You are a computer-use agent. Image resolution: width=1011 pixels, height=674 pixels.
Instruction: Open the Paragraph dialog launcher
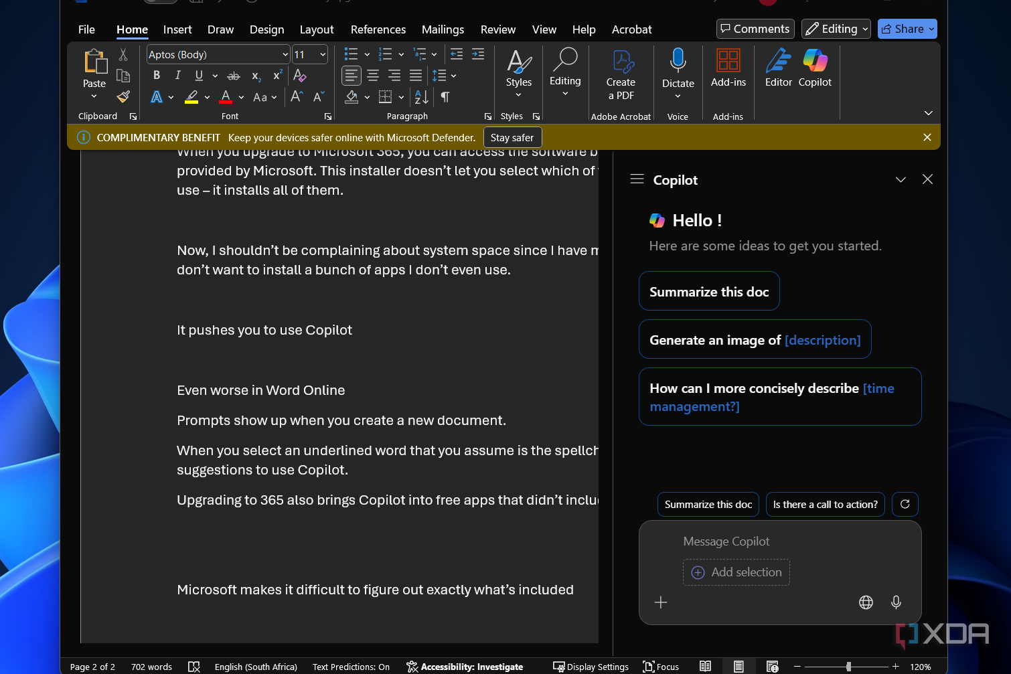(x=488, y=116)
